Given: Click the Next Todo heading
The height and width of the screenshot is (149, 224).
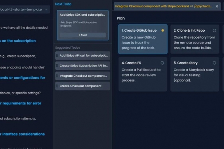Looking at the screenshot, I should pos(63,4).
